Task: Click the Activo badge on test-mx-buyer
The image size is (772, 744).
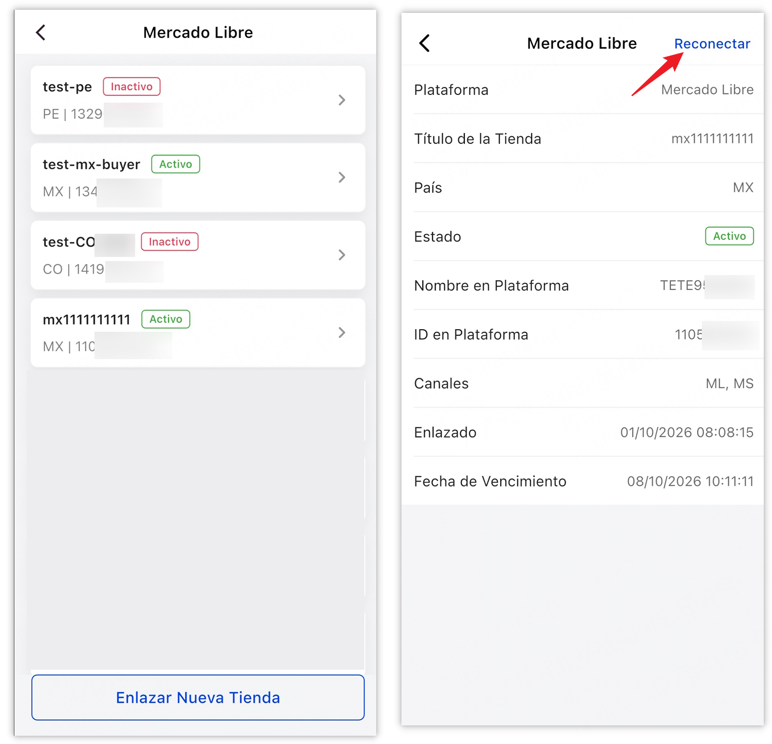Action: 175,164
